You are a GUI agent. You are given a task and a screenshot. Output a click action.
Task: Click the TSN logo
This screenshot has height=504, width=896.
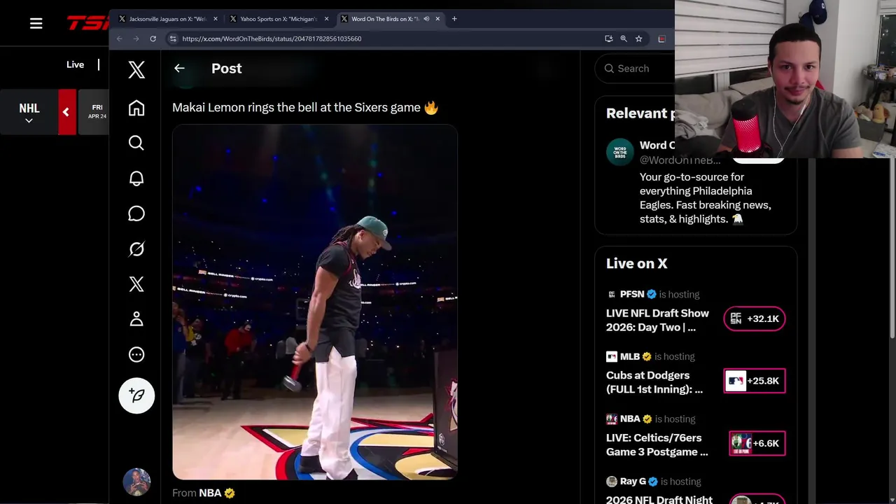(87, 23)
